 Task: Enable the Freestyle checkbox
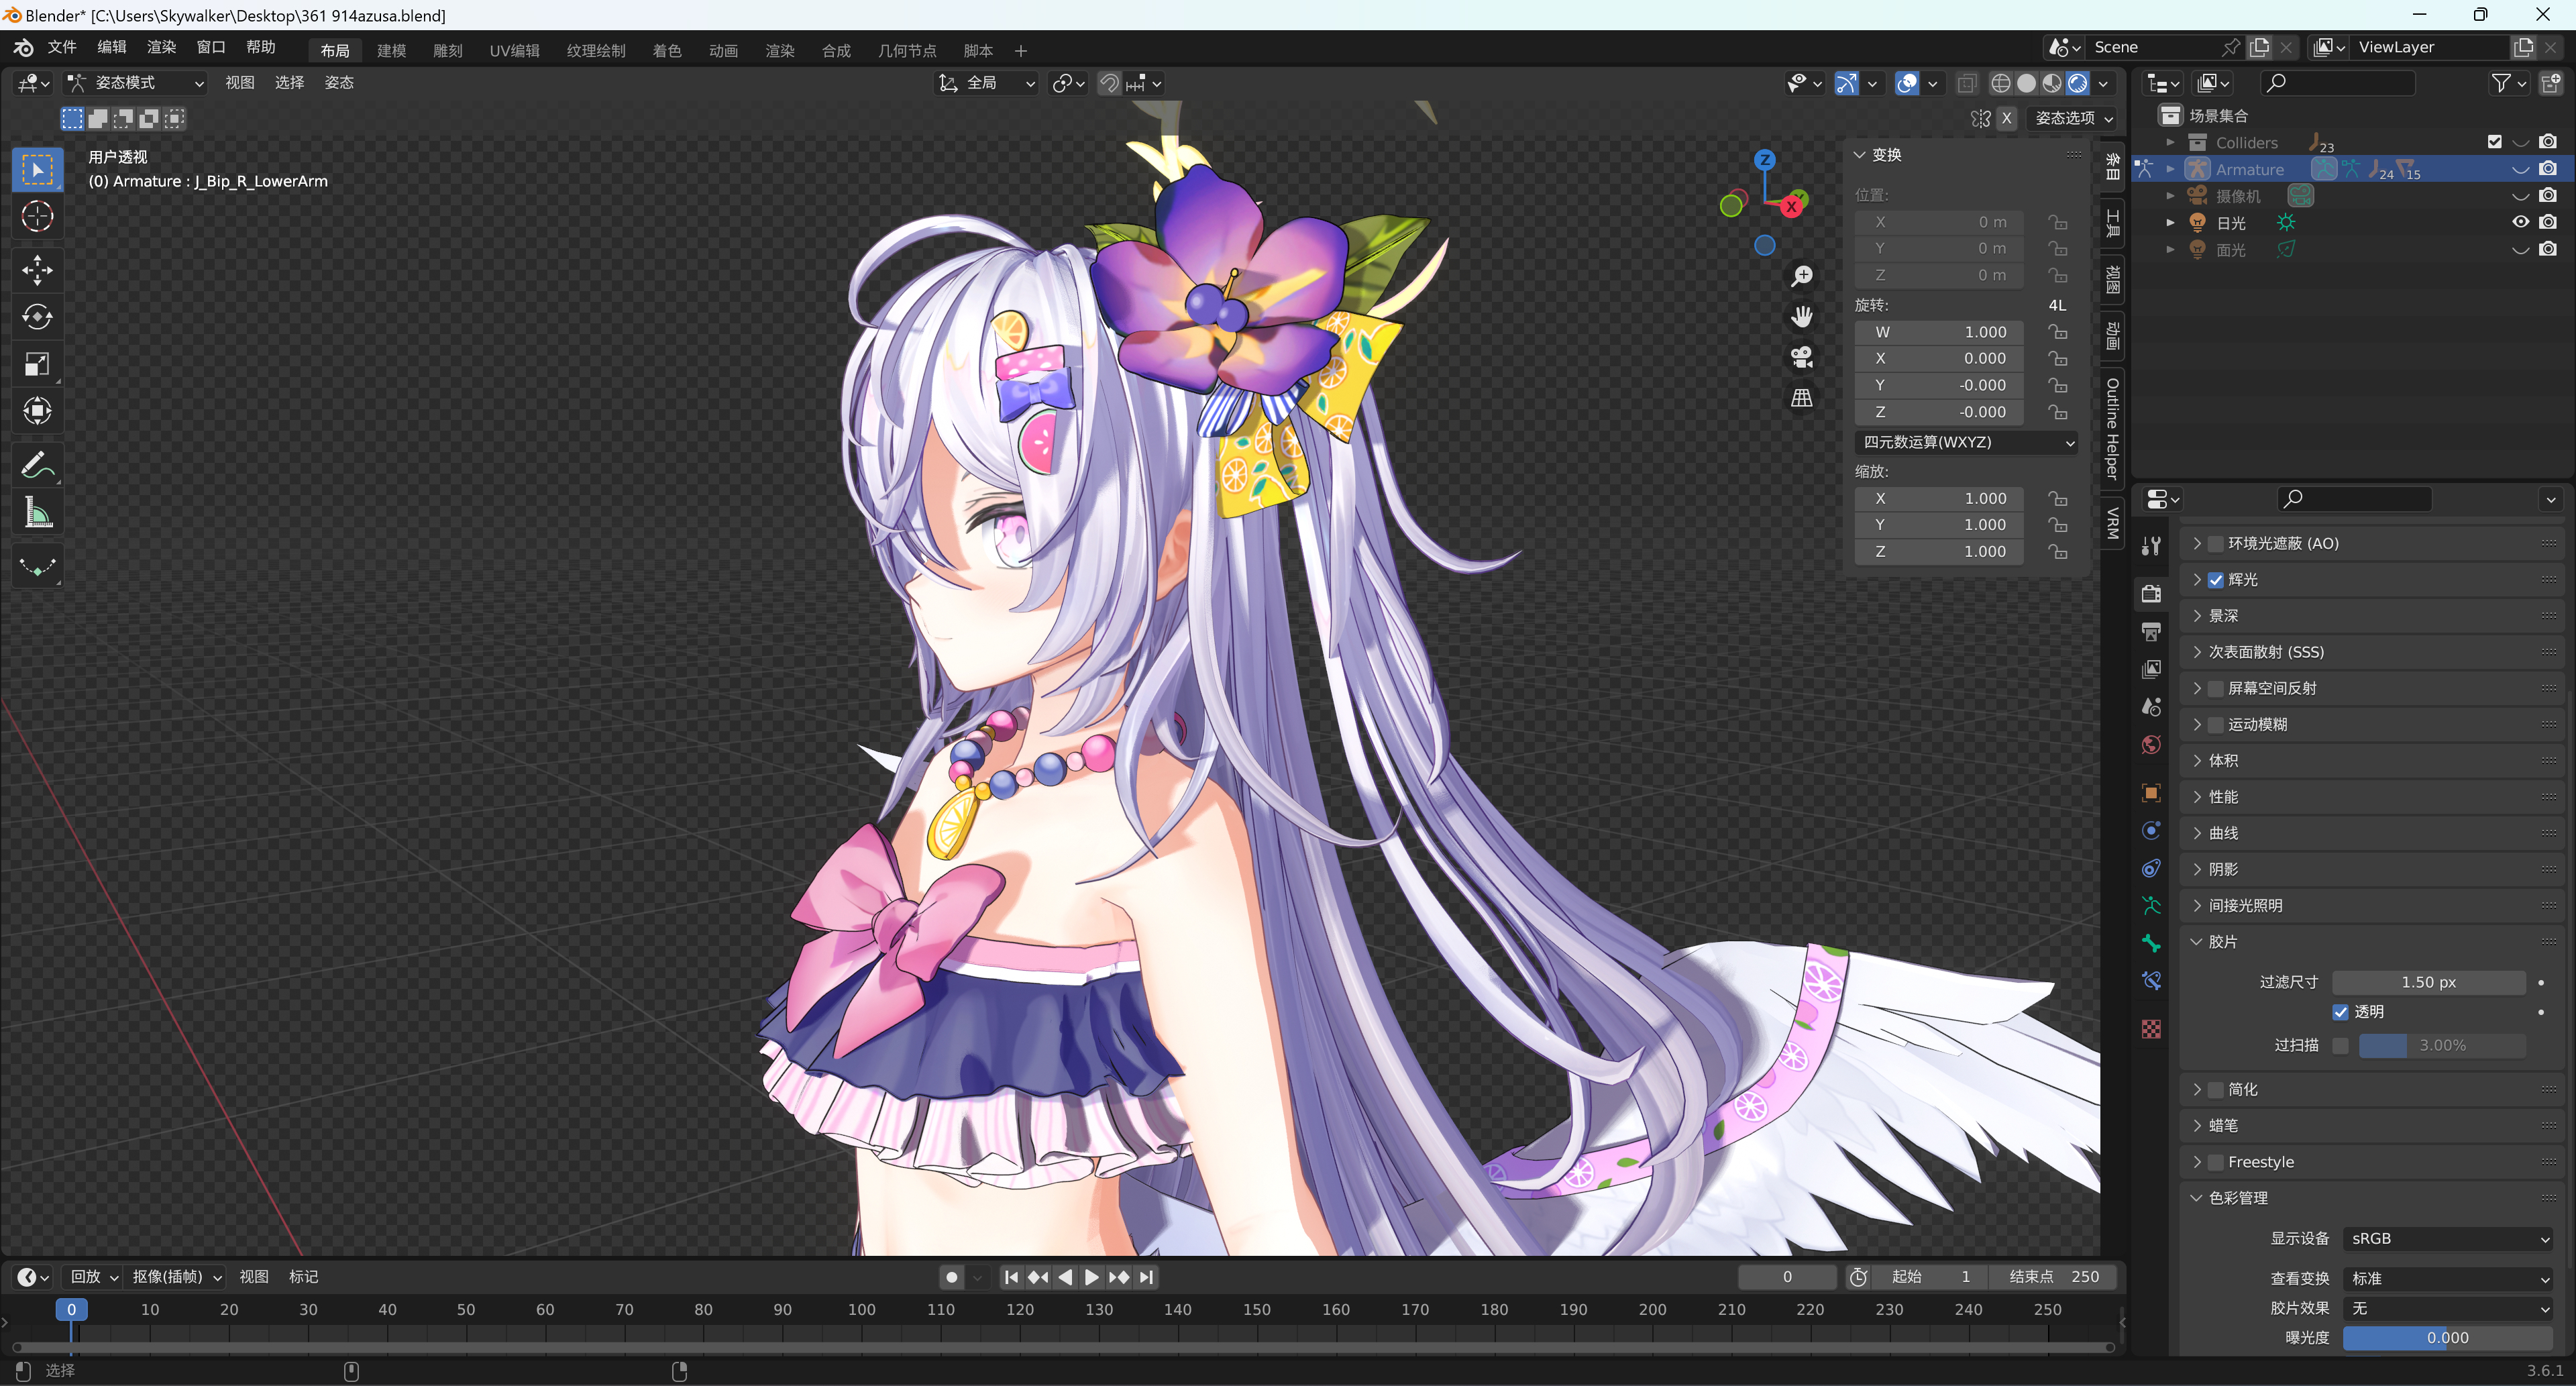point(2216,1162)
